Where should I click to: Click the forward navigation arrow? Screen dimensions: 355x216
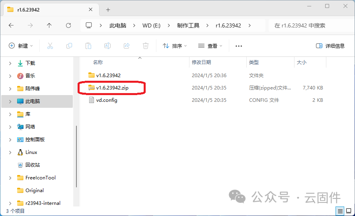click(x=30, y=25)
